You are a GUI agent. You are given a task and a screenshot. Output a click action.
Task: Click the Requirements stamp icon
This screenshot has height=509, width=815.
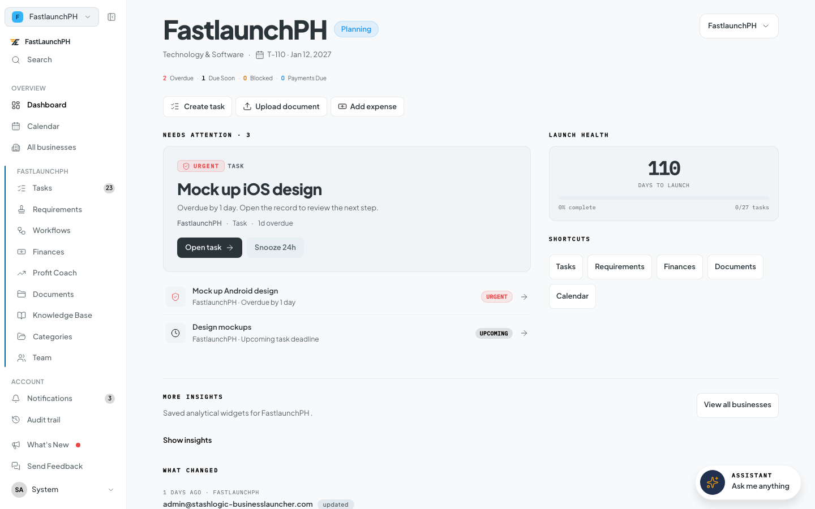(x=22, y=209)
